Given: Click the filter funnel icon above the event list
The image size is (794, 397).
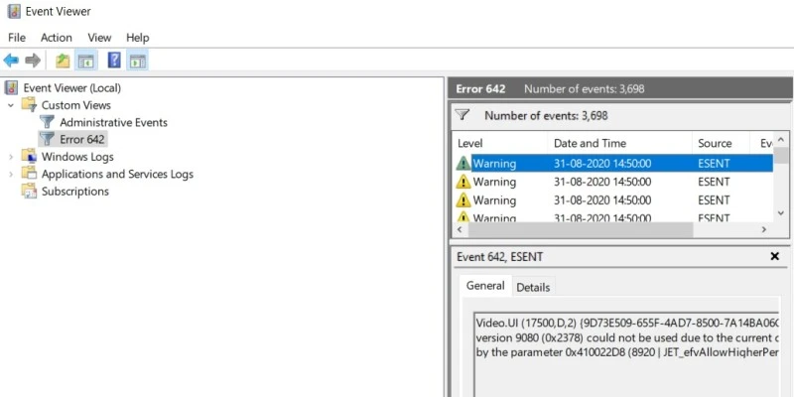Looking at the screenshot, I should click(463, 115).
